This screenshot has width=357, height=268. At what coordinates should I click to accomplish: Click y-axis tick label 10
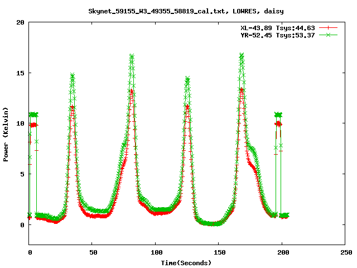pyautogui.click(x=20, y=123)
